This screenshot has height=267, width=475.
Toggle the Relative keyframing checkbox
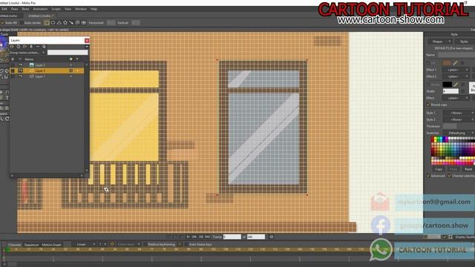pyautogui.click(x=145, y=244)
